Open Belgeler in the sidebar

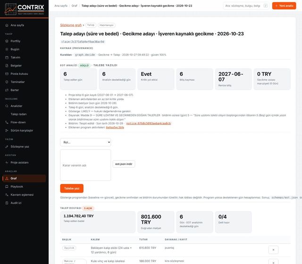(24, 66)
